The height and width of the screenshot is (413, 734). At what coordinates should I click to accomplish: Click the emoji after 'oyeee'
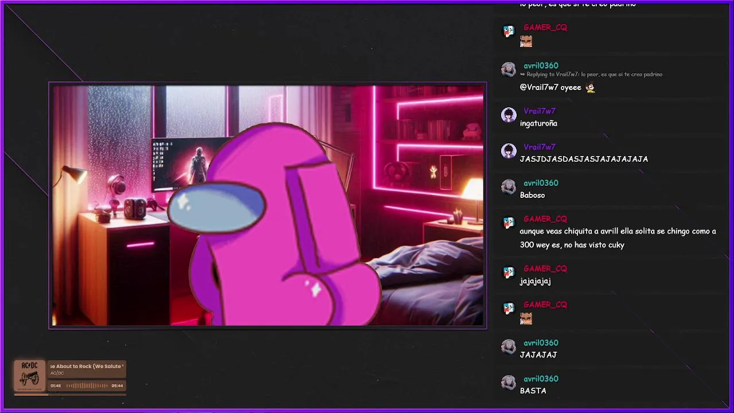(x=590, y=88)
